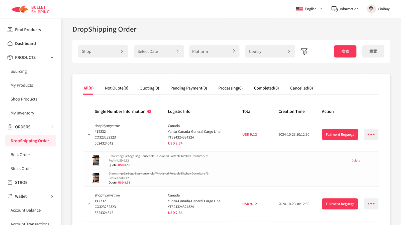This screenshot has width=401, height=225.
Task: Click the Delete link for first product
Action: (356, 161)
